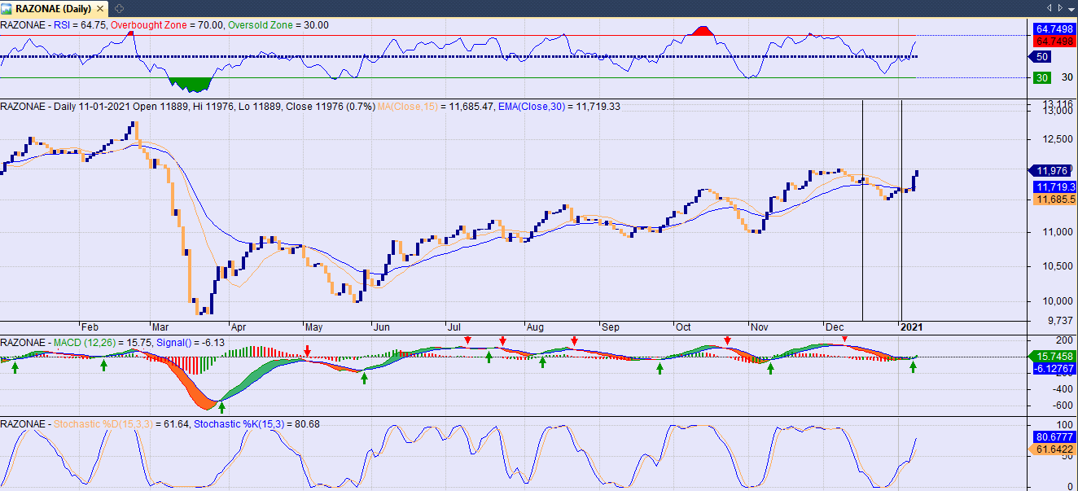Close the RAZONAE (Daily) tab

pyautogui.click(x=99, y=8)
